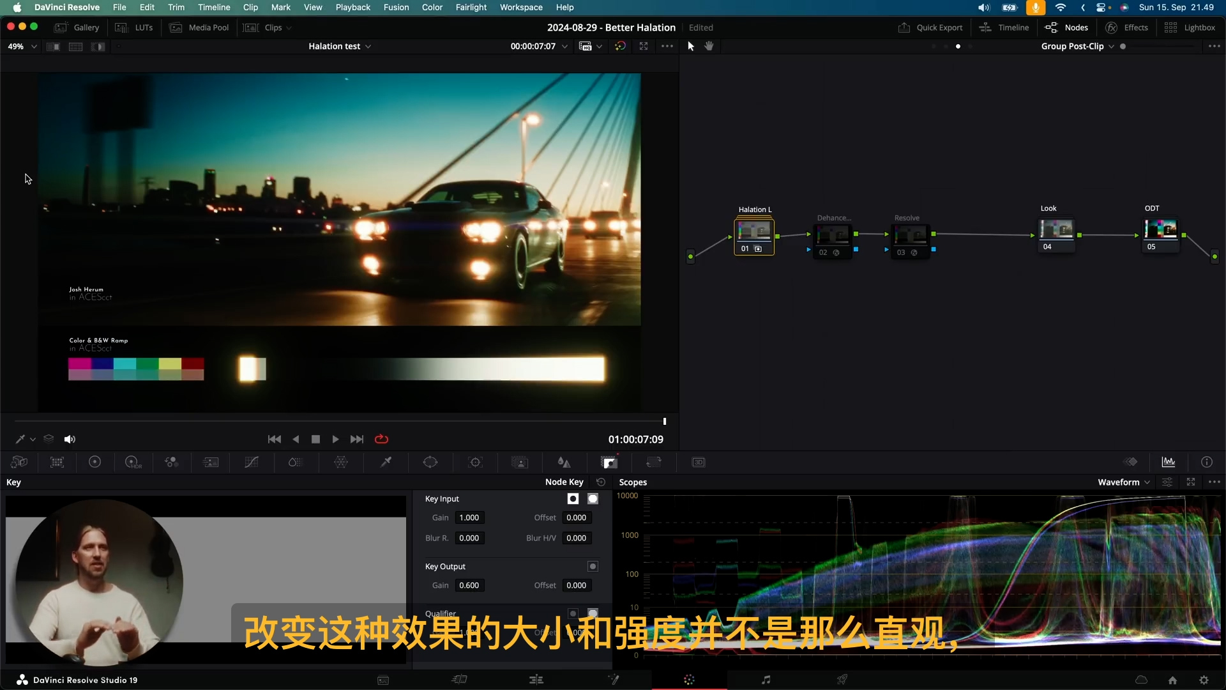This screenshot has width=1226, height=690.
Task: Open the Information panel icon
Action: [1207, 462]
